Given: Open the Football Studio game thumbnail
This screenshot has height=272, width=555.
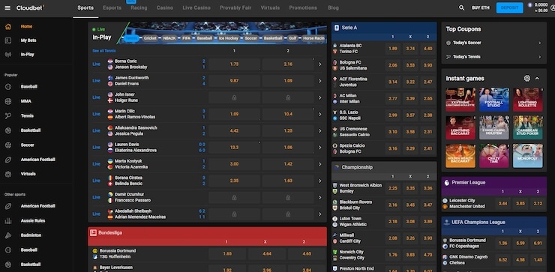Looking at the screenshot, I should click(494, 100).
